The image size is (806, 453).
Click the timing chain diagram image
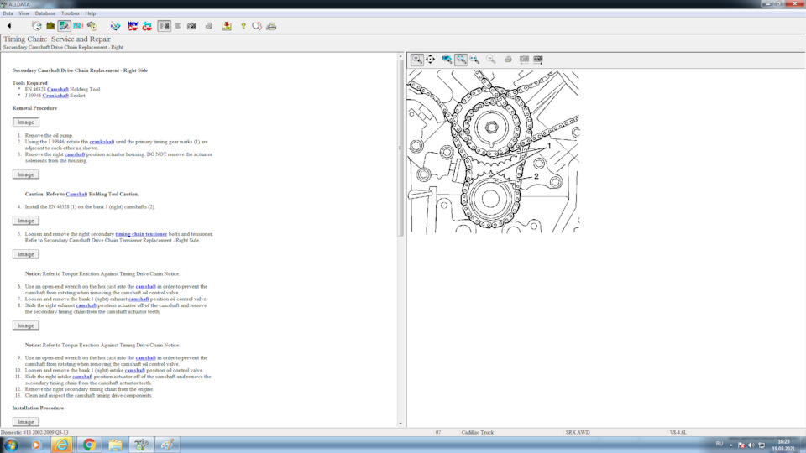pyautogui.click(x=493, y=151)
